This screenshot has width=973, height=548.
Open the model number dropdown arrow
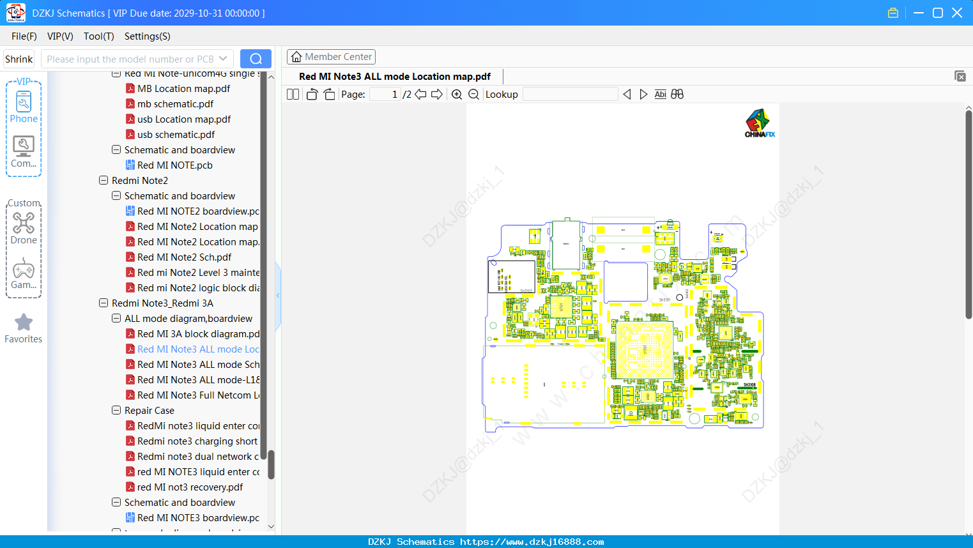(223, 59)
